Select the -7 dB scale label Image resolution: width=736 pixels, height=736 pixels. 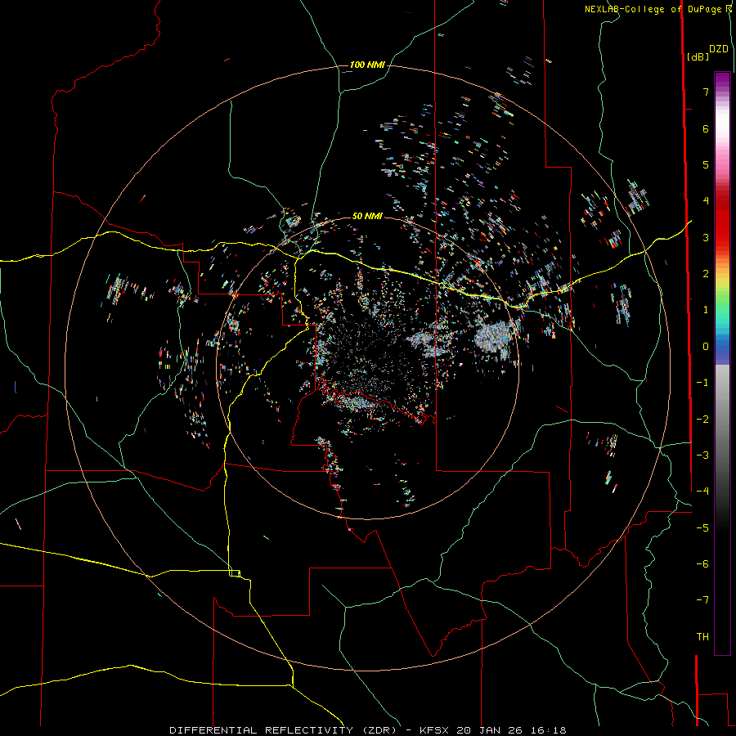pyautogui.click(x=702, y=600)
